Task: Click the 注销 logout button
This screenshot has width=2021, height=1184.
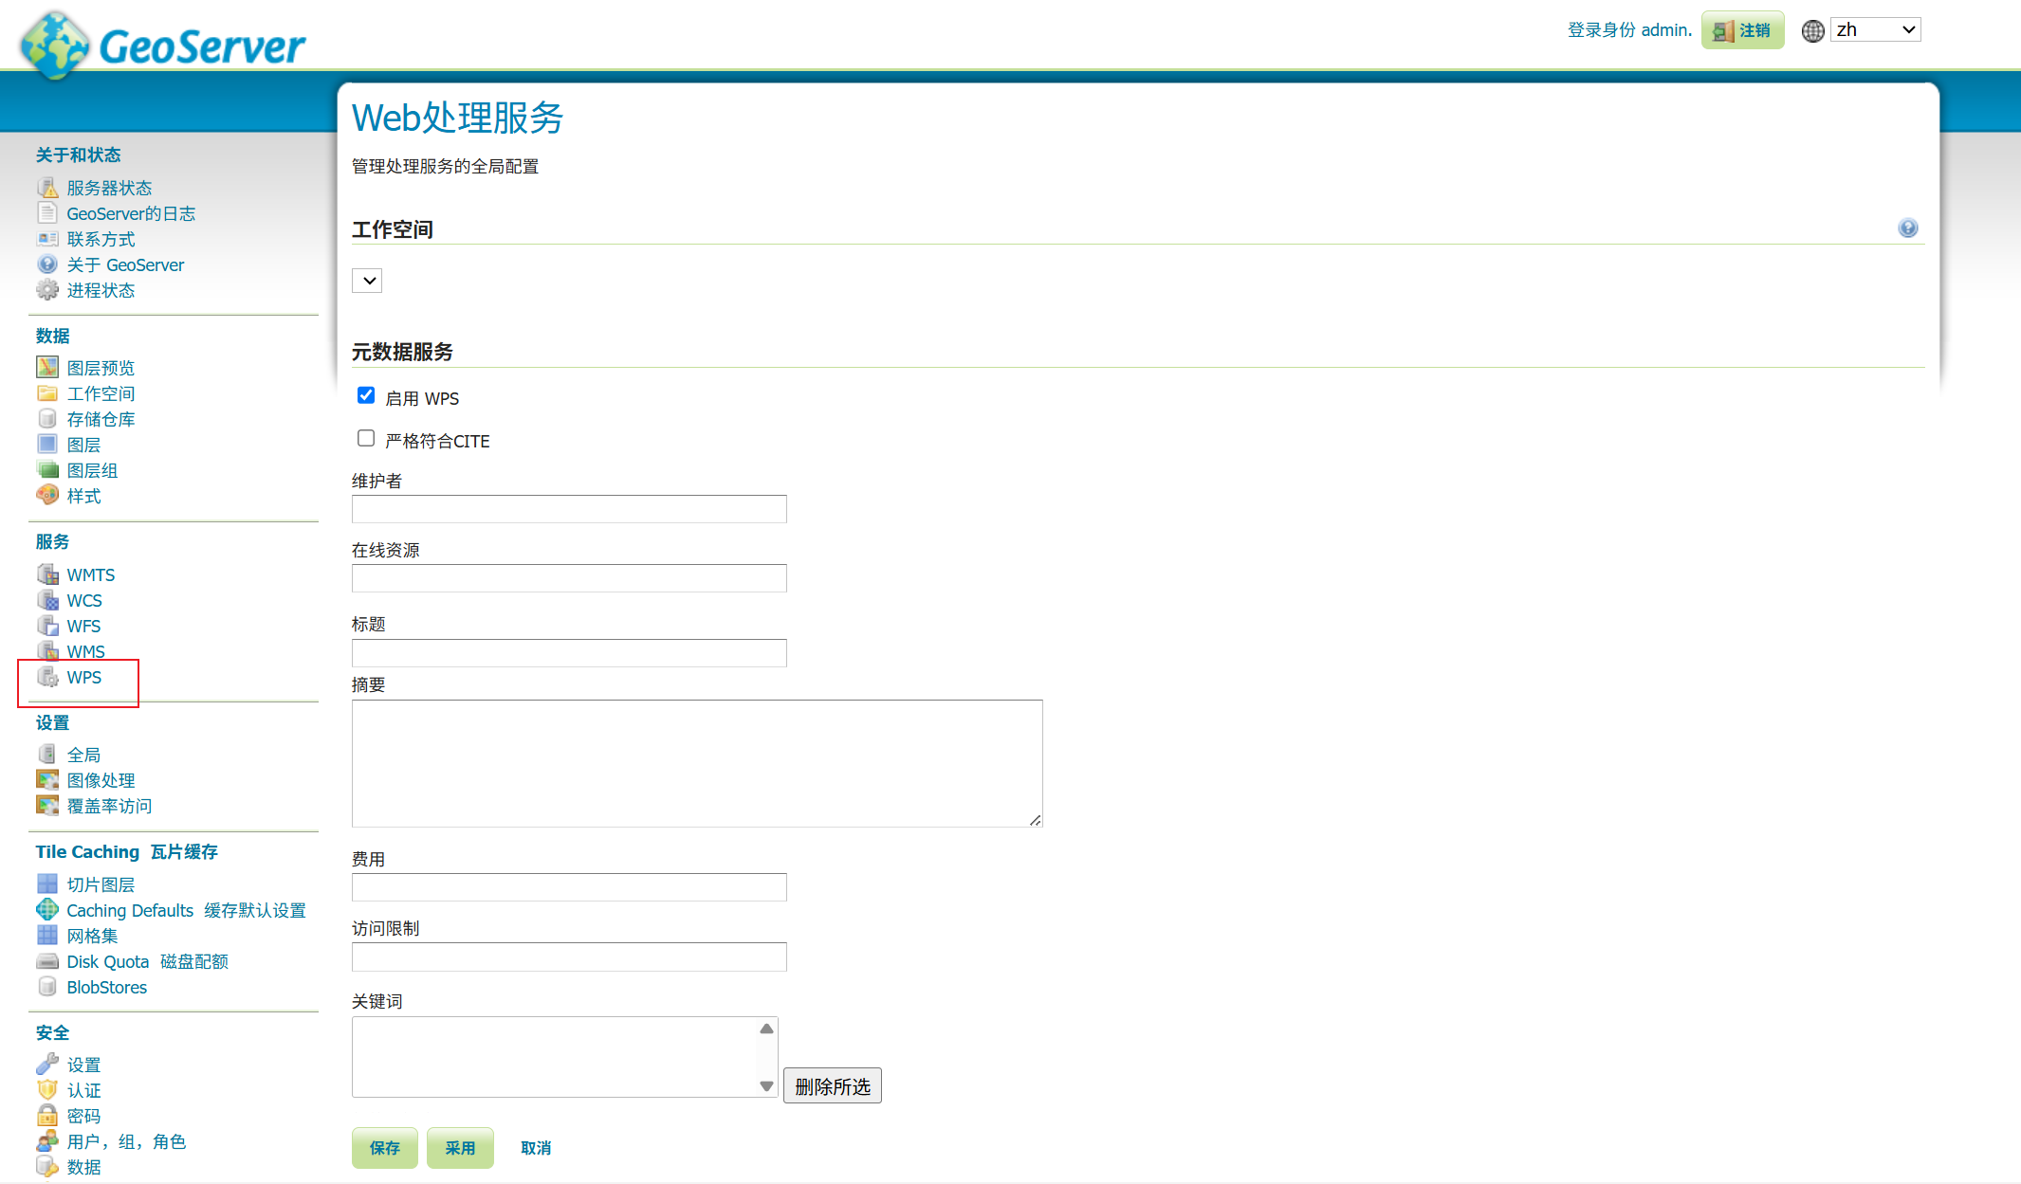Action: coord(1742,30)
